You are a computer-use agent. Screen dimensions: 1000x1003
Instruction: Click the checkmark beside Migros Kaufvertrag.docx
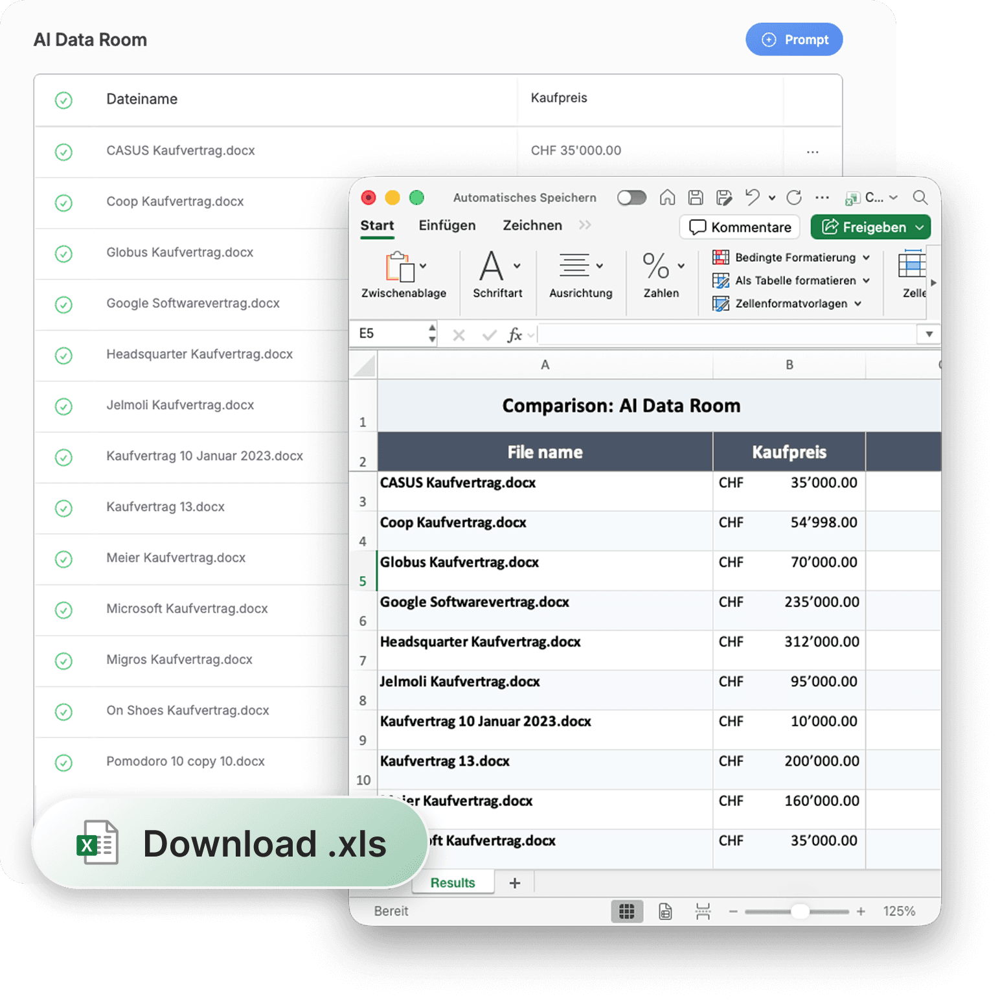63,661
